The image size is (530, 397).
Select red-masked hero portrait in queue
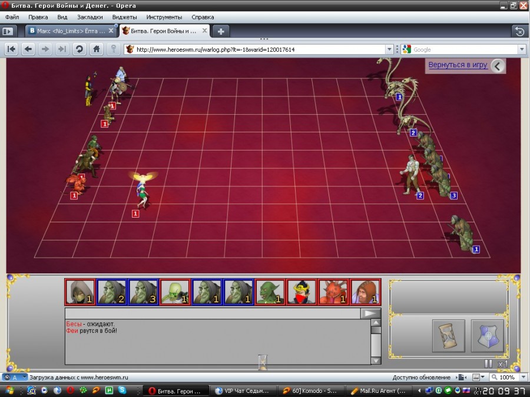[302, 292]
